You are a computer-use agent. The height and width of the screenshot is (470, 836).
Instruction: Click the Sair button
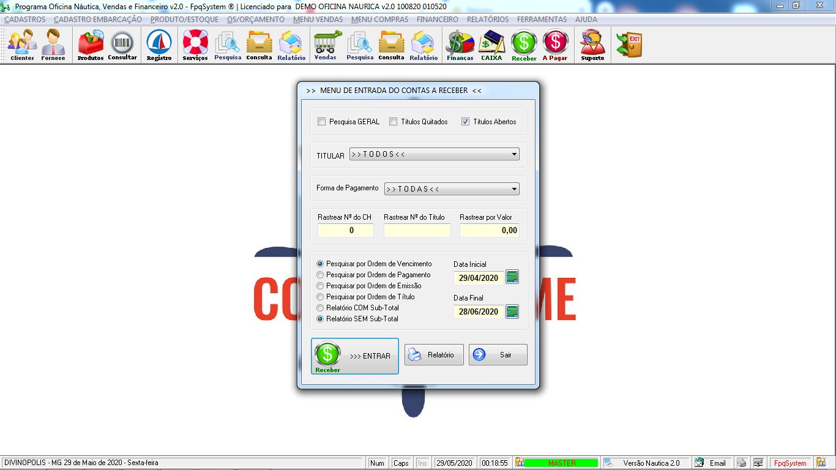coord(498,355)
